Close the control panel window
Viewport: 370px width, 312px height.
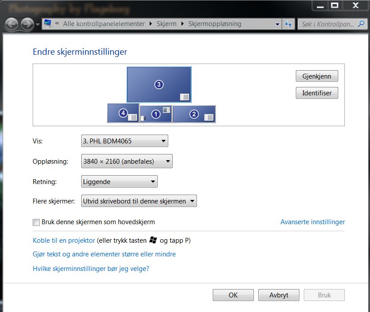click(355, 5)
